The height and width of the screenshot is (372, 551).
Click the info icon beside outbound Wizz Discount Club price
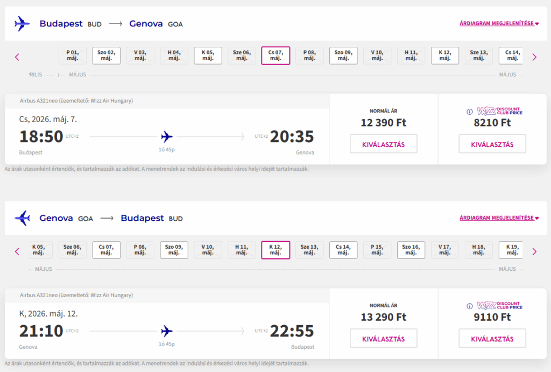click(x=470, y=112)
